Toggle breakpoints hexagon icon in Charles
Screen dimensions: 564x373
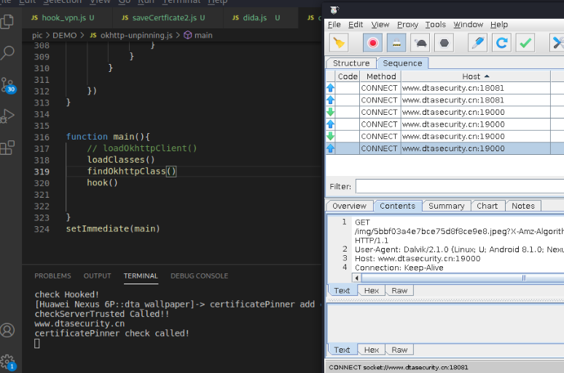444,43
